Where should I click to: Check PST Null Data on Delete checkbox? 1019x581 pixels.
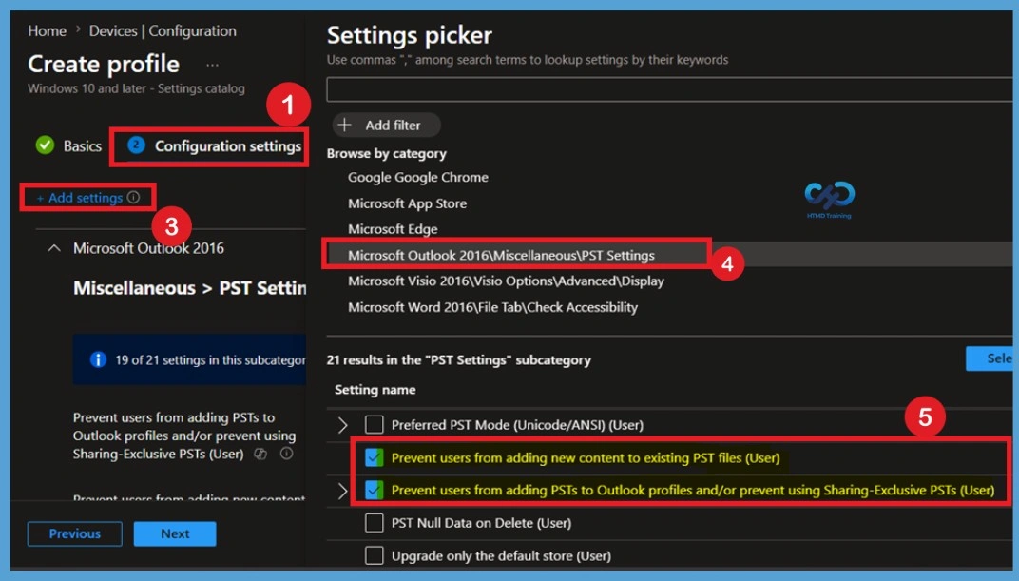[375, 522]
